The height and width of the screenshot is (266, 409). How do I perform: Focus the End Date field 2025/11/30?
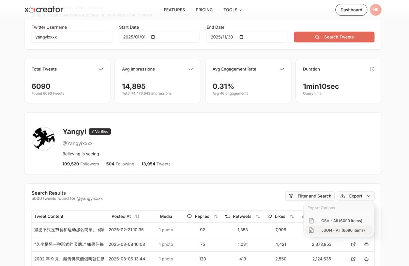tap(247, 37)
